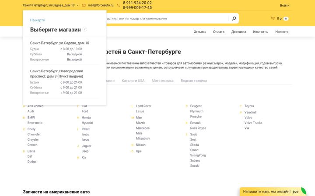
Task: Switch to the Мототехника tab
Action: 162,81
